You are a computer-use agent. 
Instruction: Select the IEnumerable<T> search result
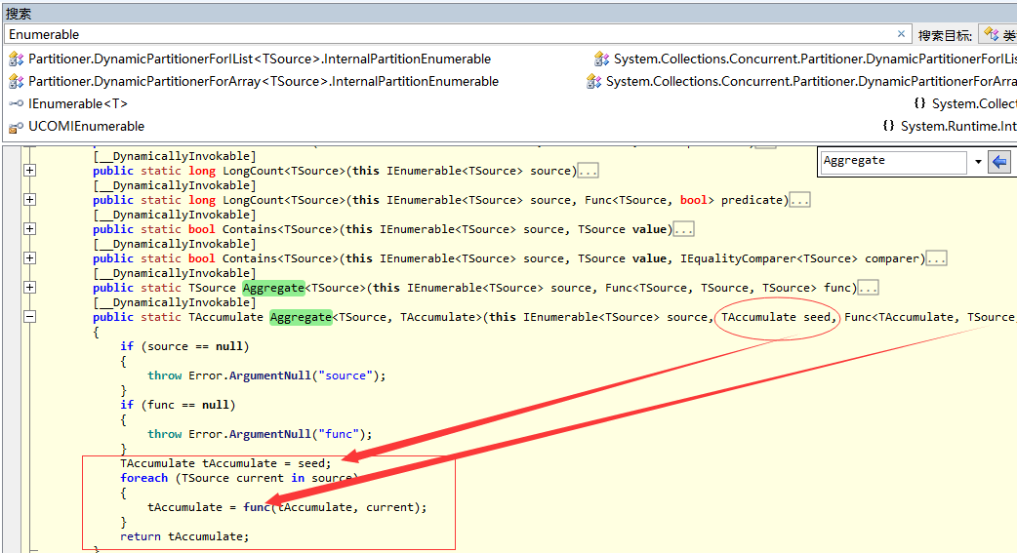[x=78, y=103]
